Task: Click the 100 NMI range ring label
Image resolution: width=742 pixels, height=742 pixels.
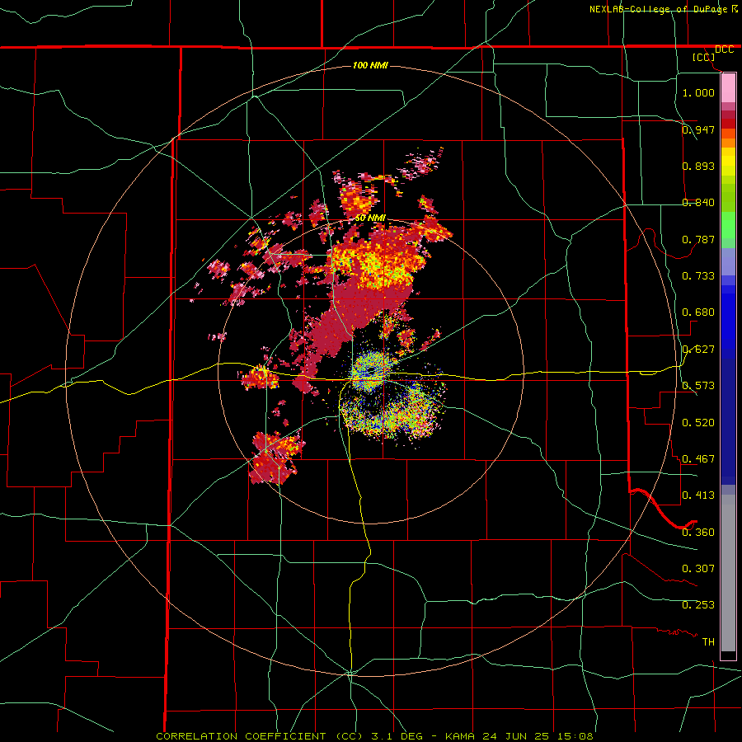Action: 370,65
